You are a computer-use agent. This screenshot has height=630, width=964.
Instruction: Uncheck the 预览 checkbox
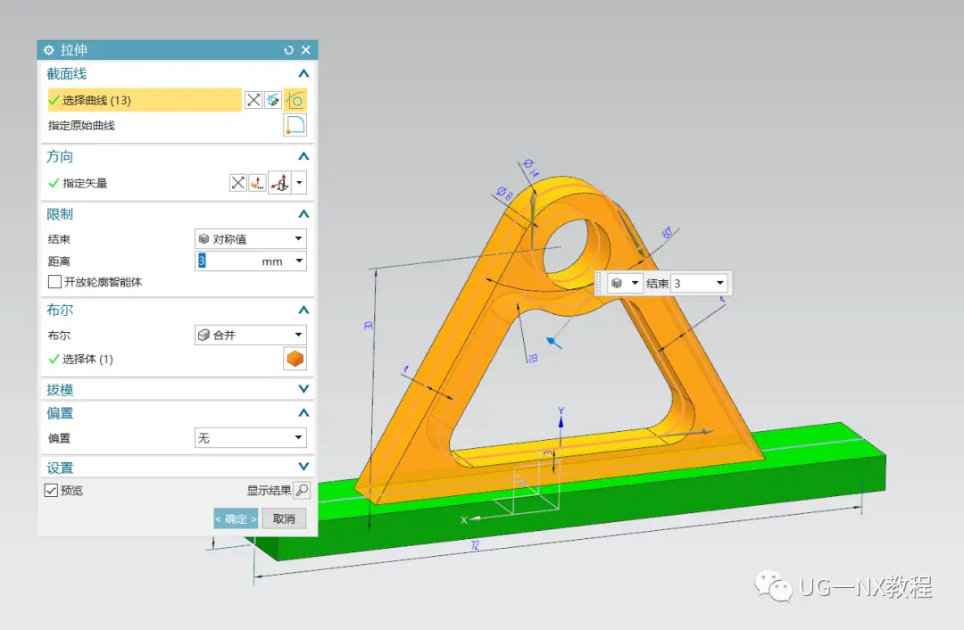click(51, 491)
